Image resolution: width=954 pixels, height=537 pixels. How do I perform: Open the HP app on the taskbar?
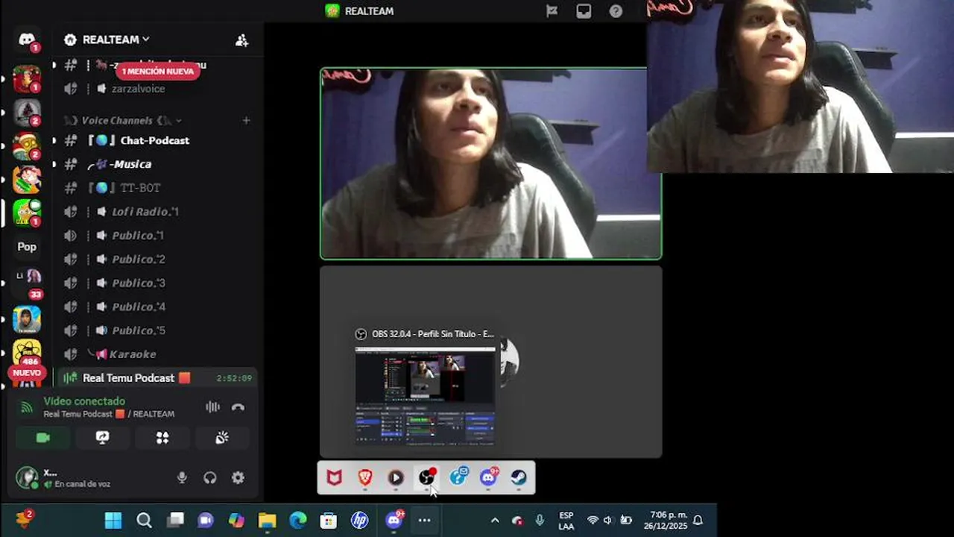[359, 521]
